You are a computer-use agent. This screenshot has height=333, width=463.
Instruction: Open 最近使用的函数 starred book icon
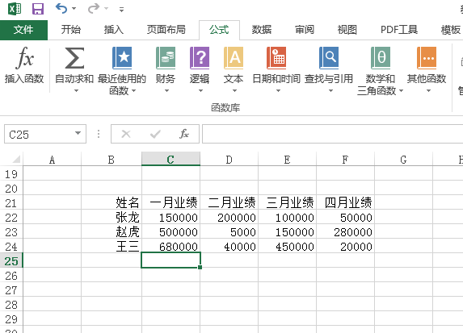coord(122,58)
